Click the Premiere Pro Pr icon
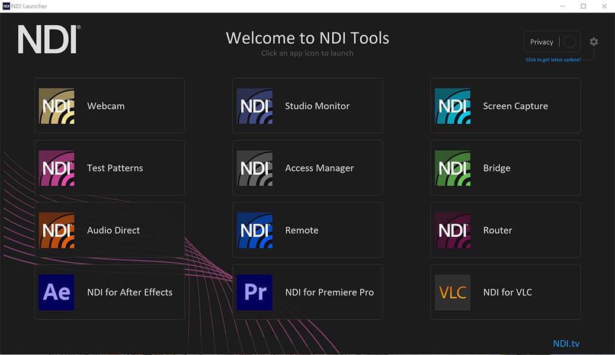Screen dimensions: 615x355 point(255,292)
